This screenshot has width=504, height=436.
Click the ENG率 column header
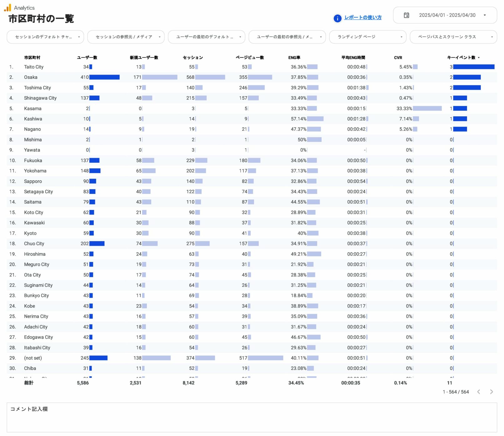(294, 57)
